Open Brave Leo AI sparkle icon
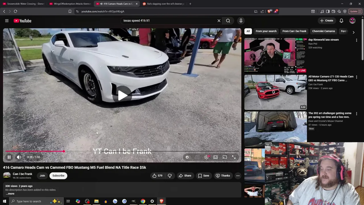The image size is (364, 205). 339,11
